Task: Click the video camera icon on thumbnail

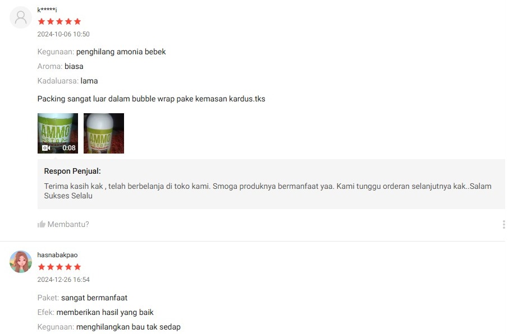Action: coord(46,148)
